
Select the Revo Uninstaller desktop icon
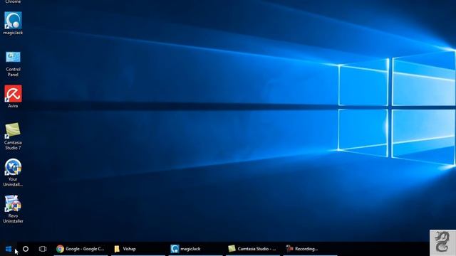(13, 209)
